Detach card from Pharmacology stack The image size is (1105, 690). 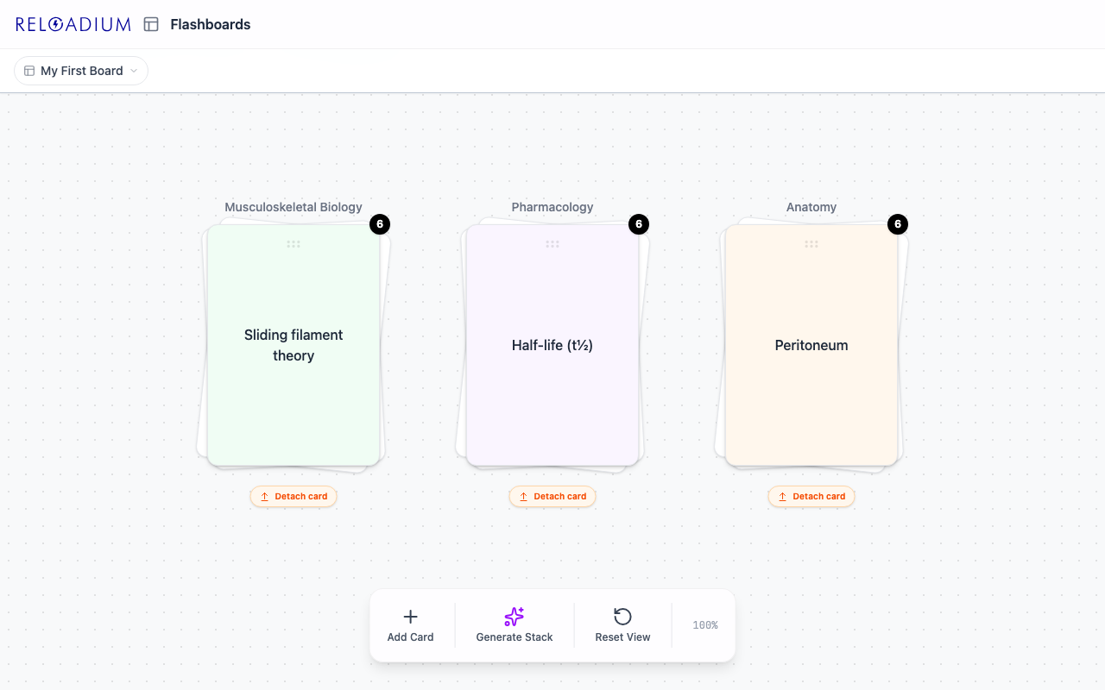[x=552, y=497]
